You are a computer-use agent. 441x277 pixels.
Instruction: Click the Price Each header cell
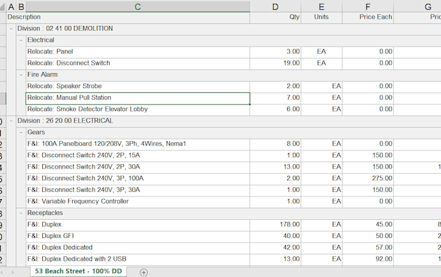368,17
